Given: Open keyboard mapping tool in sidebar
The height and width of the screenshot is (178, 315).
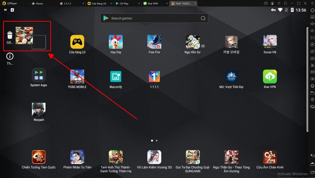Looking at the screenshot, I should pos(312,17).
